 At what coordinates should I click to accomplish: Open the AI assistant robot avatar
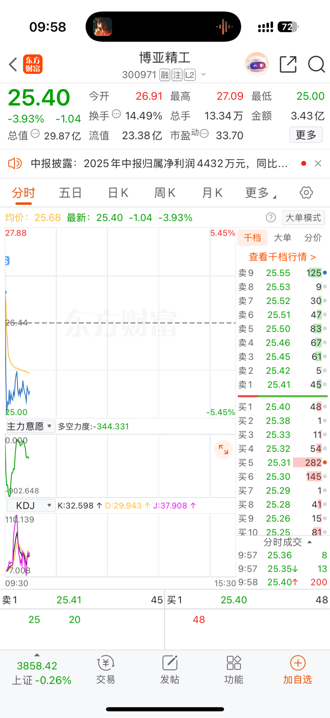click(x=257, y=64)
